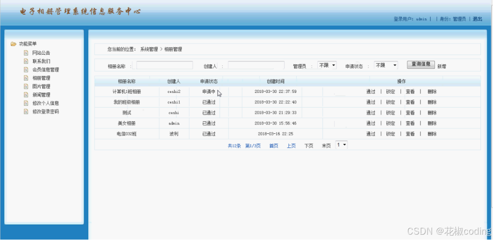Open the 联系我们 menu item
Image resolution: width=493 pixels, height=240 pixels.
coord(41,61)
